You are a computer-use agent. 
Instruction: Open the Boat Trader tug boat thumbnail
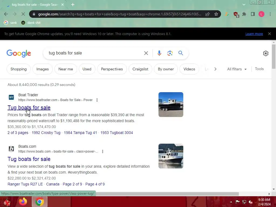pyautogui.click(x=171, y=105)
